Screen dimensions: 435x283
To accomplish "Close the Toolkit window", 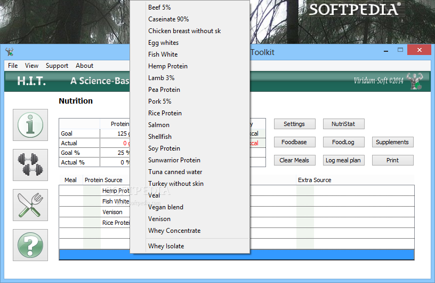I will pyautogui.click(x=419, y=50).
